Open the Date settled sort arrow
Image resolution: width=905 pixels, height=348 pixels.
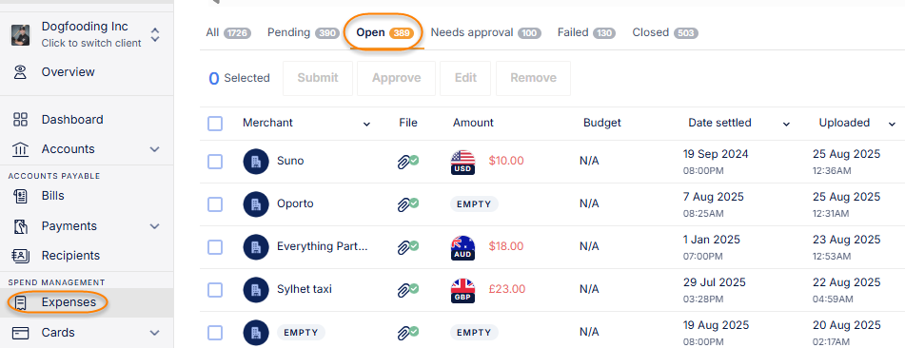coord(786,124)
